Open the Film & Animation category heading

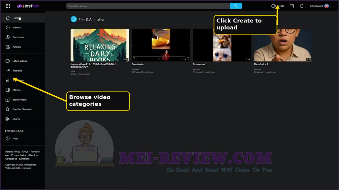point(92,19)
